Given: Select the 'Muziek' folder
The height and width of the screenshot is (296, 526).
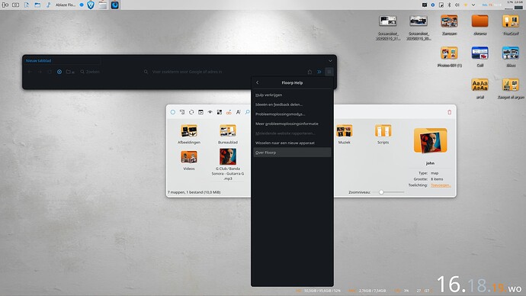Looking at the screenshot, I should click(x=344, y=134).
